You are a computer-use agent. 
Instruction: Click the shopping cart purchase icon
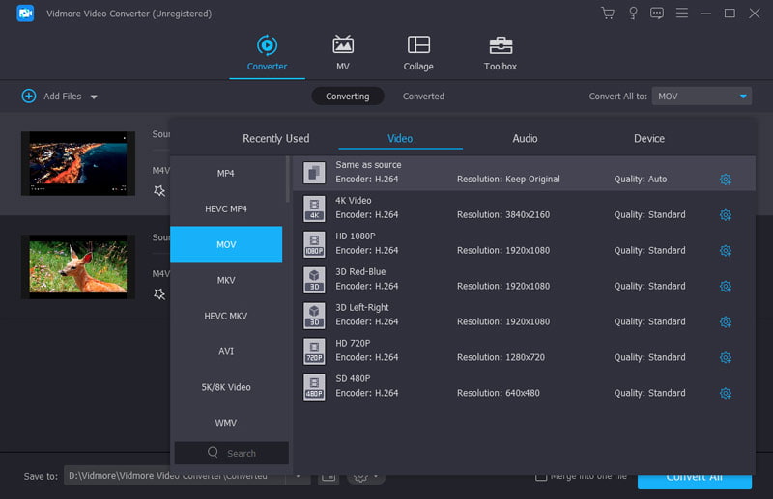coord(608,14)
